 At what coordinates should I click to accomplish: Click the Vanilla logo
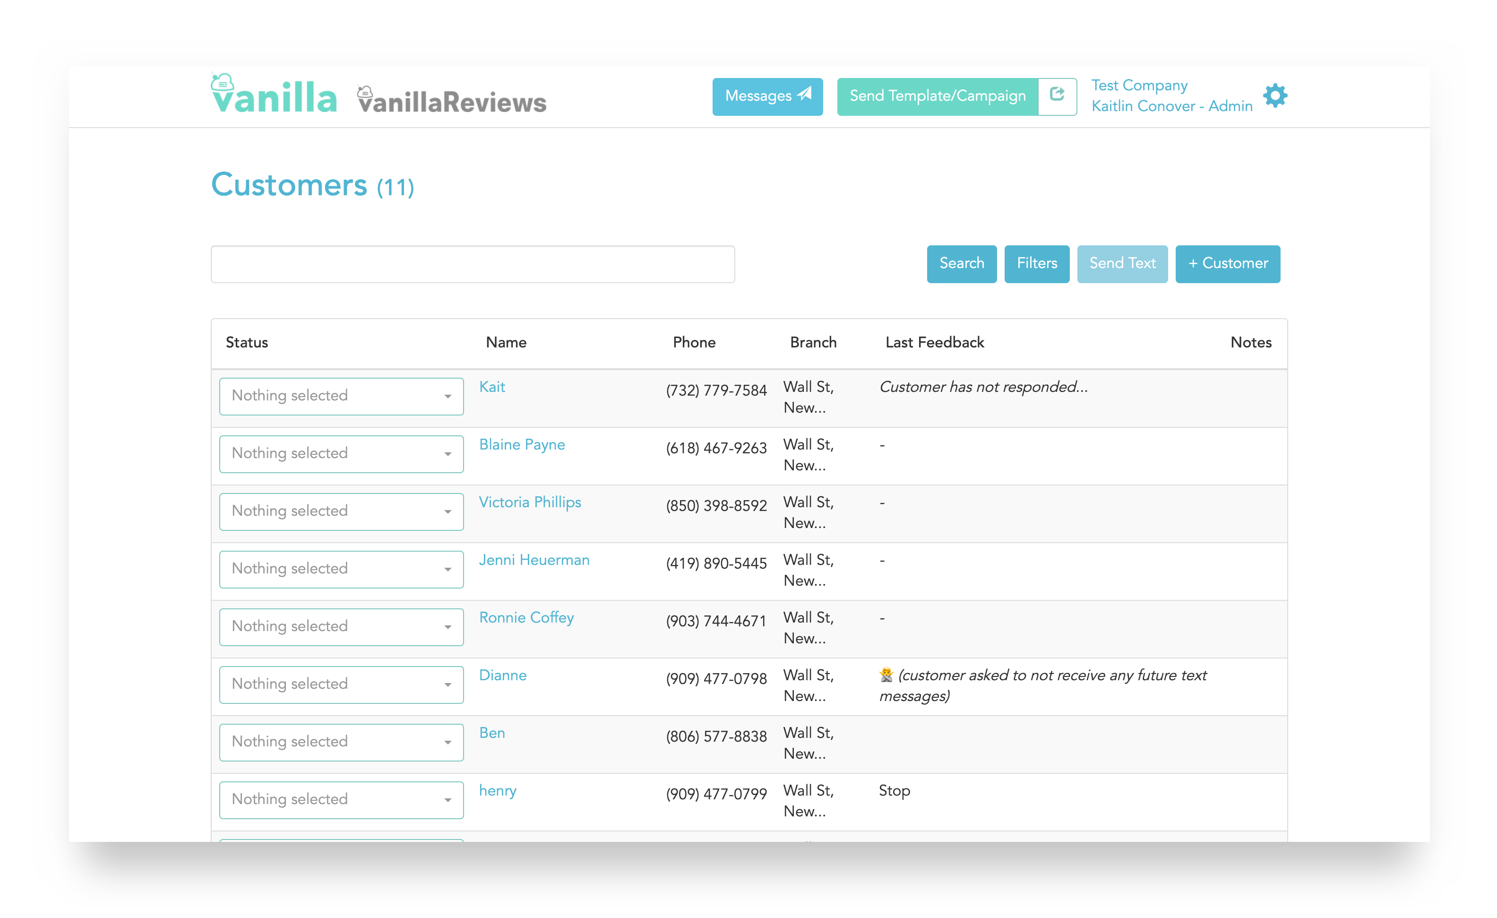click(x=274, y=95)
